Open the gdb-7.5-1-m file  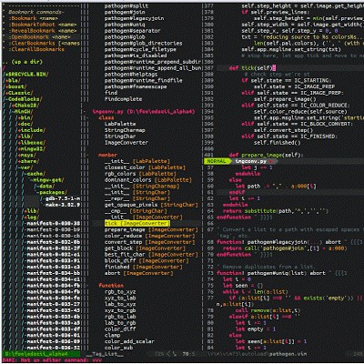click(x=63, y=198)
